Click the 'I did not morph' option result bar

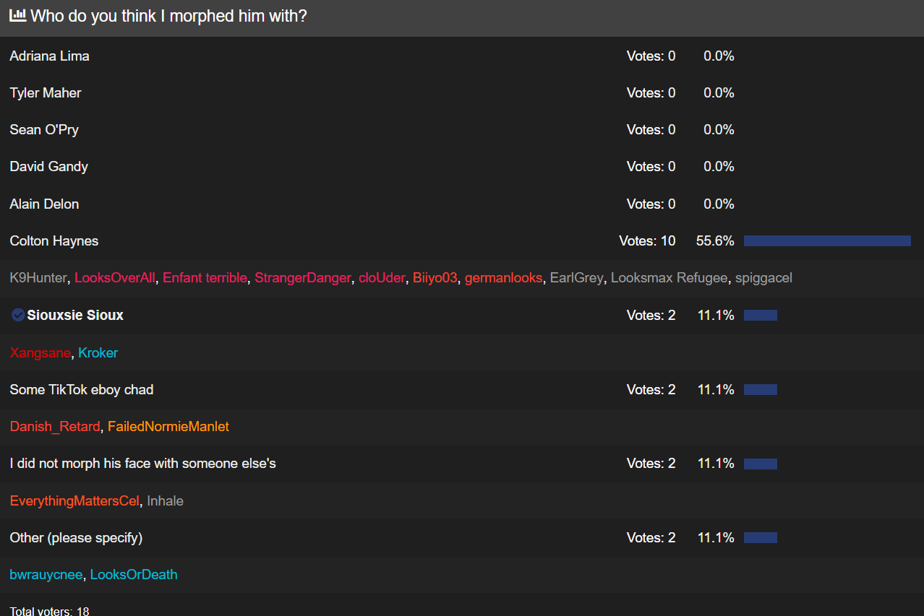[761, 464]
